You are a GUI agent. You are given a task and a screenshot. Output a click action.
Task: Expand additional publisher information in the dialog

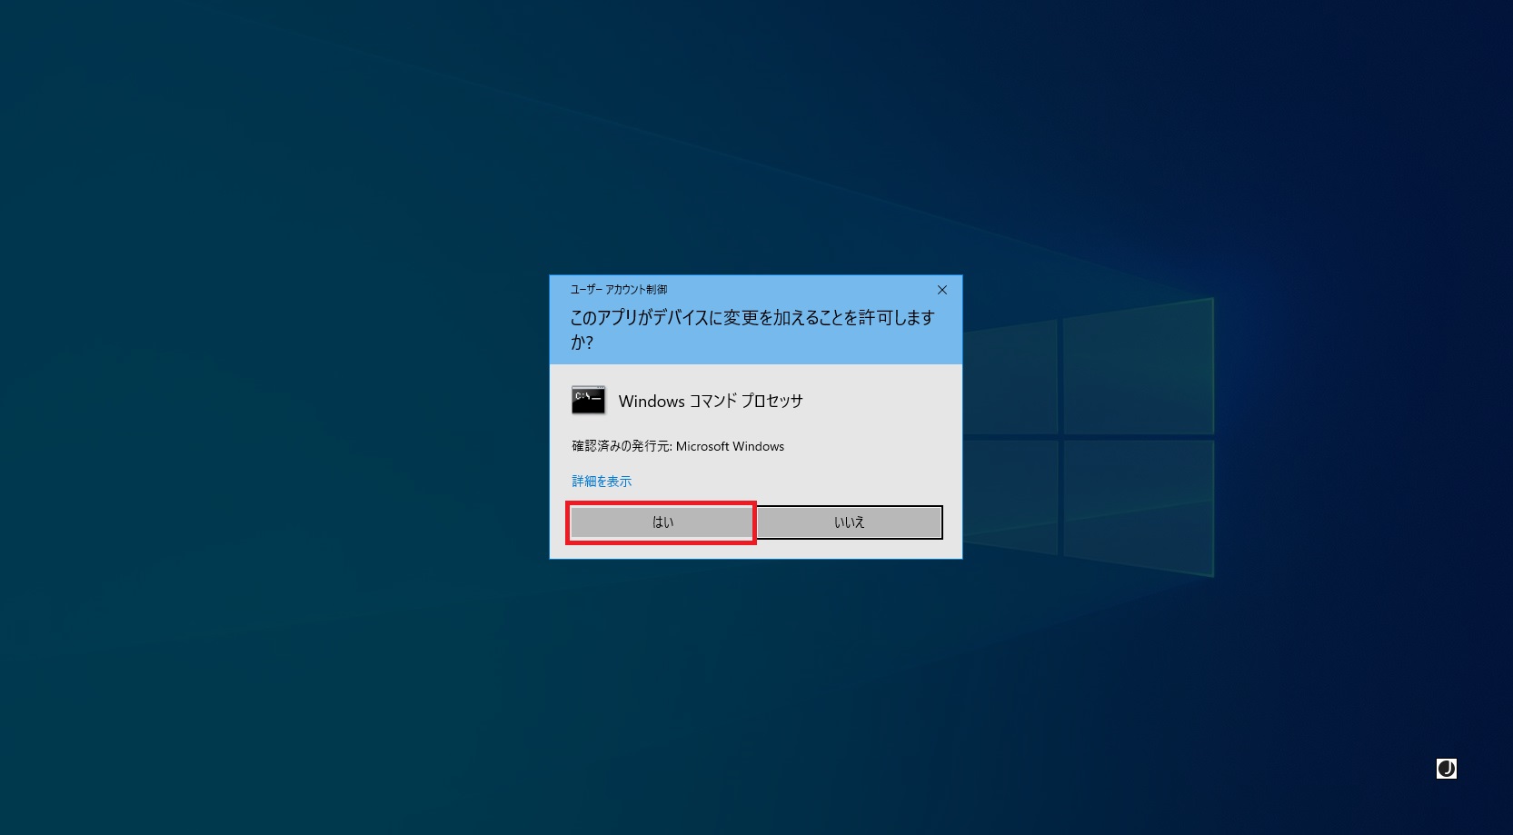pos(600,481)
